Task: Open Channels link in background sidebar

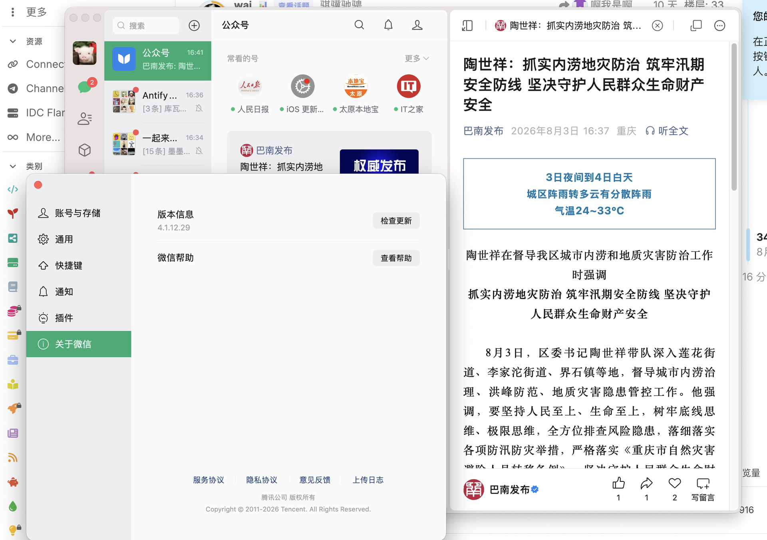Action: point(36,89)
